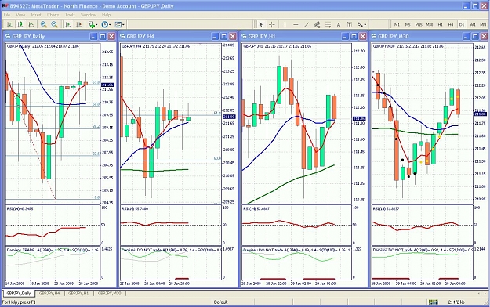Viewport: 490px width, 307px height.
Task: Maximize the GBPJPY,H4 chart window
Action: click(x=223, y=37)
